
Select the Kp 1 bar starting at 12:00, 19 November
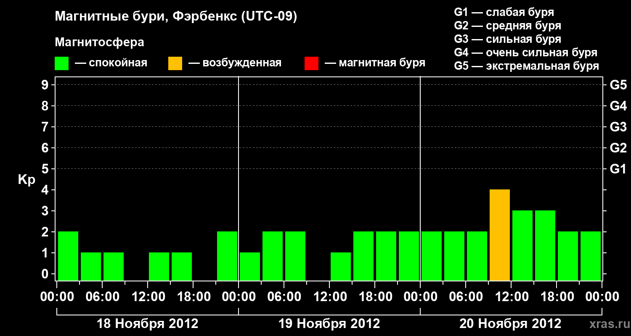click(x=341, y=266)
